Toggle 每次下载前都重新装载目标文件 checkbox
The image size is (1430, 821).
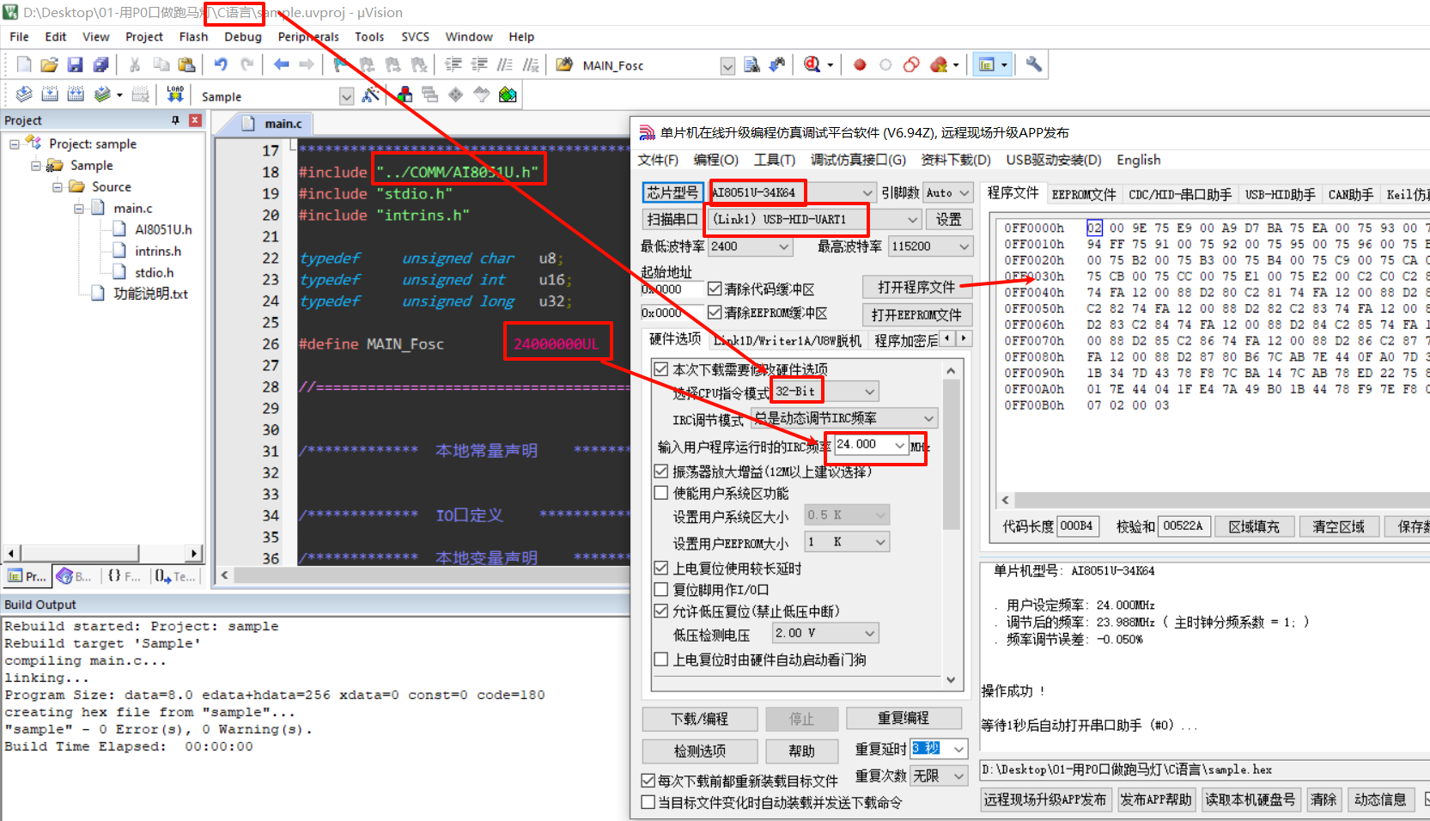[648, 781]
